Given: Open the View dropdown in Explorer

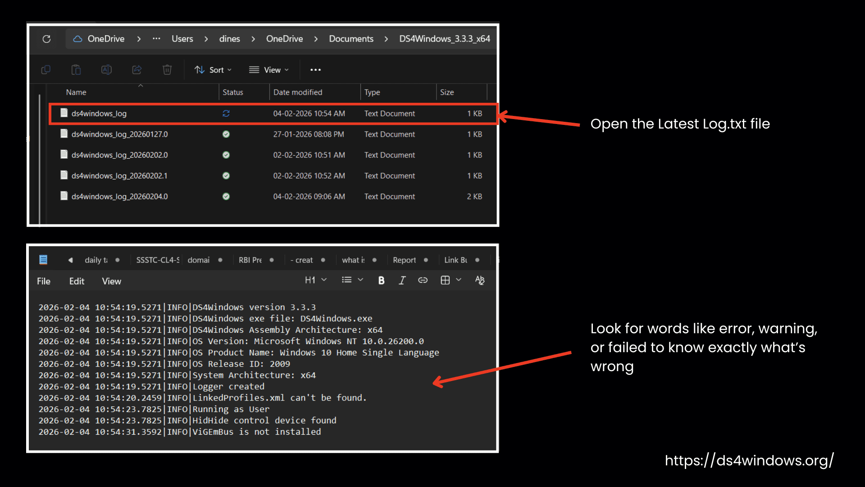Looking at the screenshot, I should click(269, 70).
